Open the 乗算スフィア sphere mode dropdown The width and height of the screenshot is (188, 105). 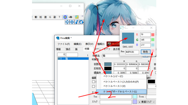click(x=147, y=102)
